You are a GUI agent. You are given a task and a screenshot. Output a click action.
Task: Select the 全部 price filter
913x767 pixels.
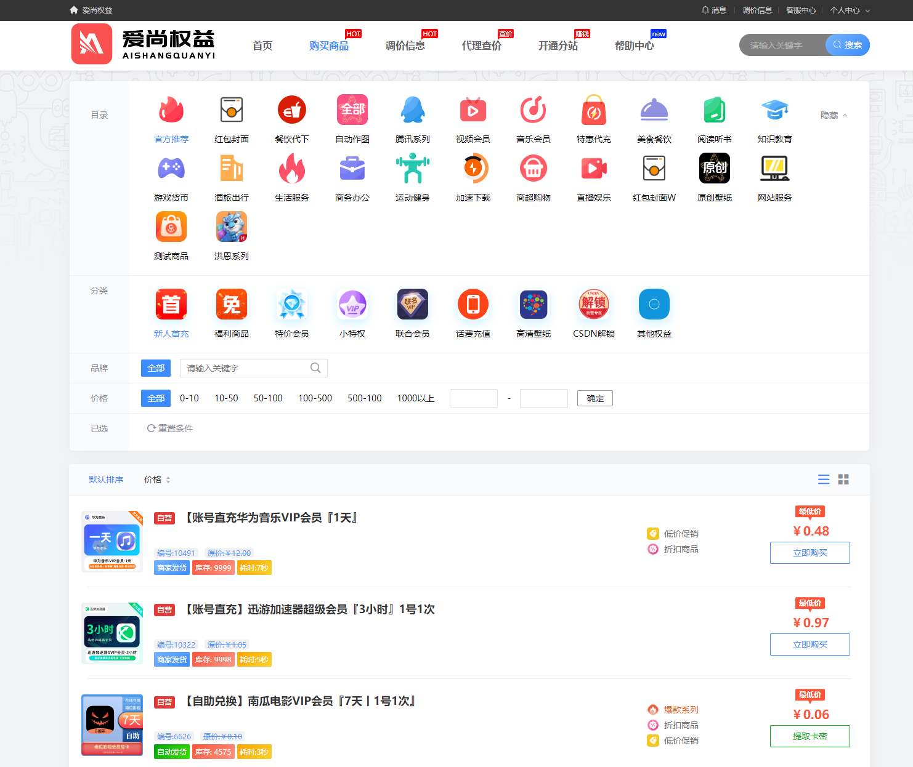155,398
